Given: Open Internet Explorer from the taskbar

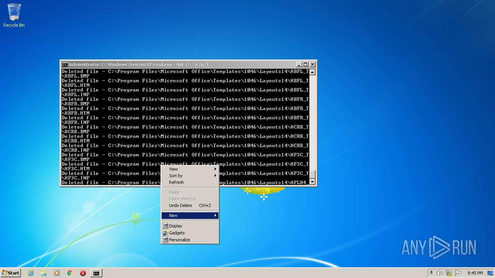Looking at the screenshot, I should [x=31, y=273].
